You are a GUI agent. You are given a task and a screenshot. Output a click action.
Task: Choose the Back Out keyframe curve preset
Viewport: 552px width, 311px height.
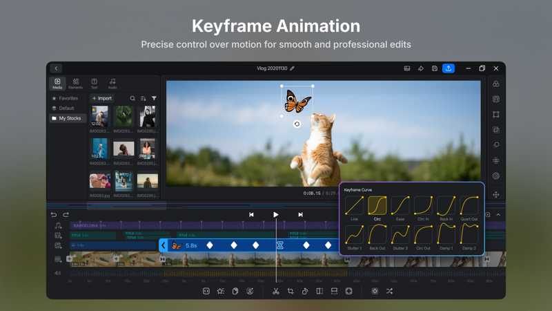(377, 238)
